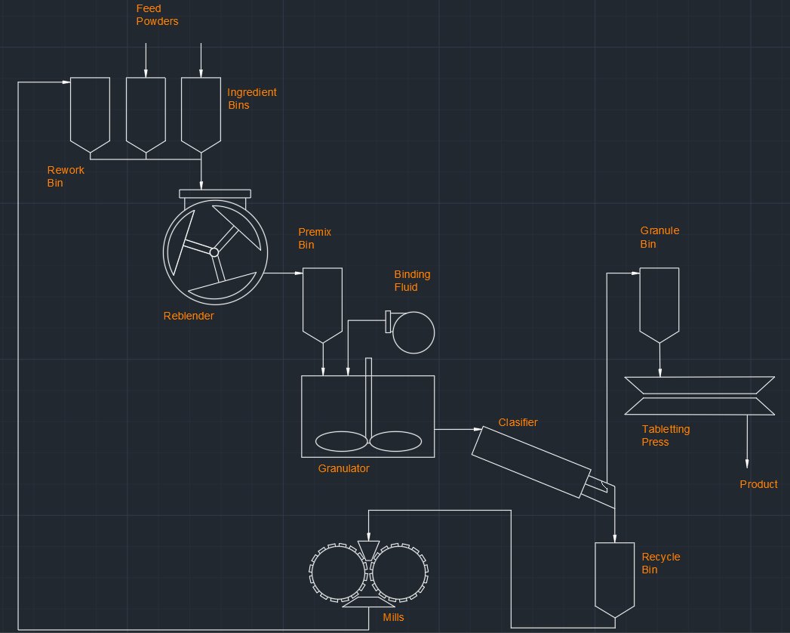Click the right mill roller gear
This screenshot has height=633, width=790.
coord(400,573)
